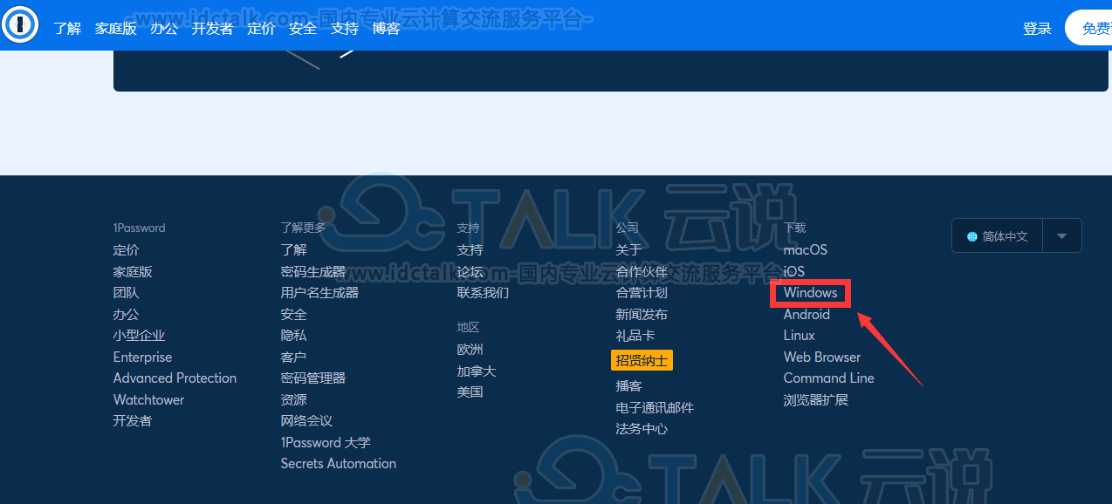Open the 合营计划 footer link

coord(642,293)
